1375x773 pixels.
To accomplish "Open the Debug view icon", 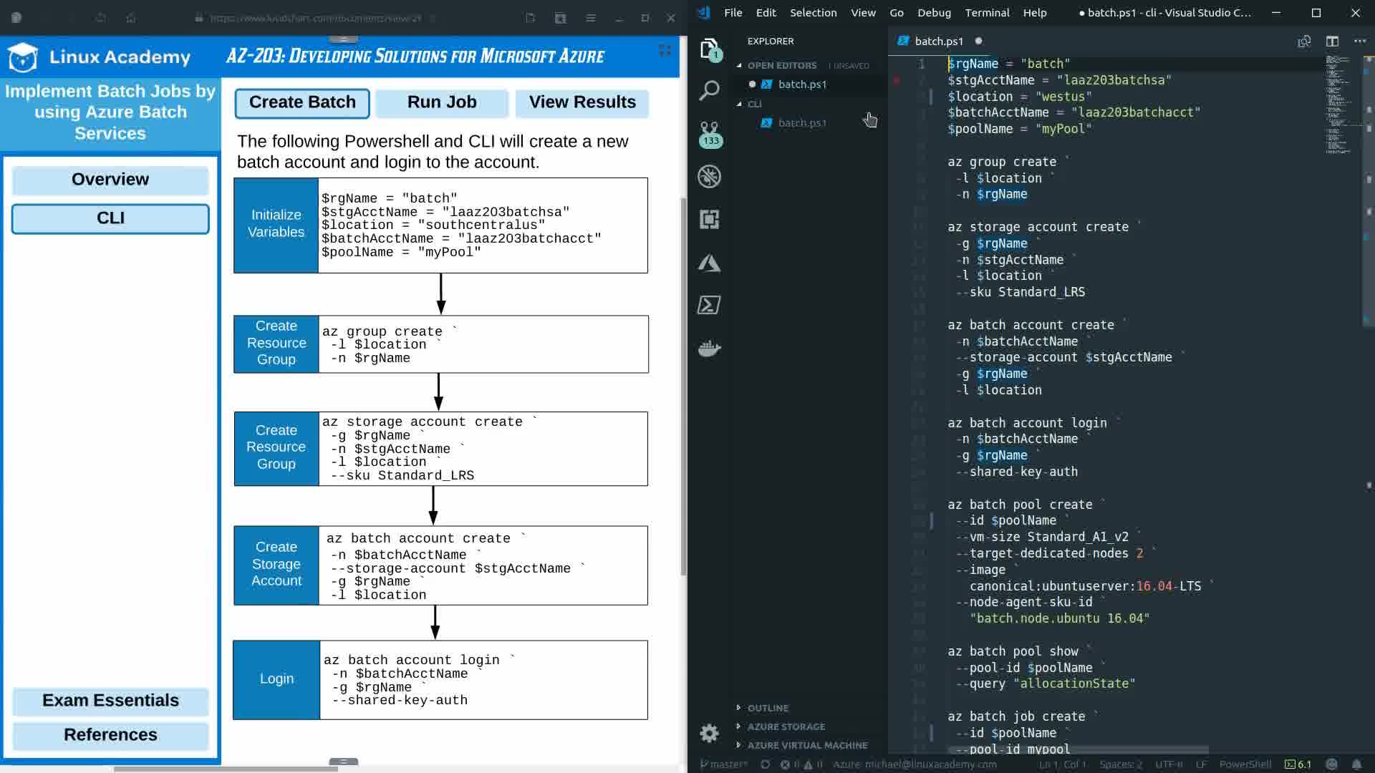I will click(709, 176).
